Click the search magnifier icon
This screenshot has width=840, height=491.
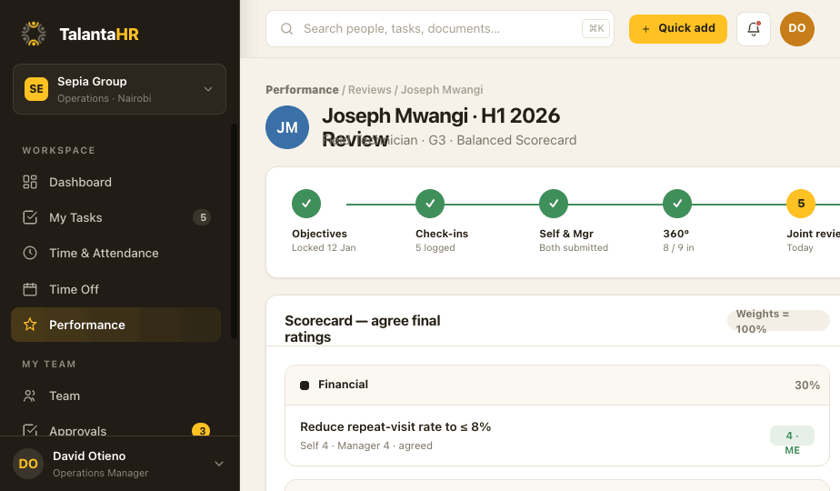tap(286, 28)
